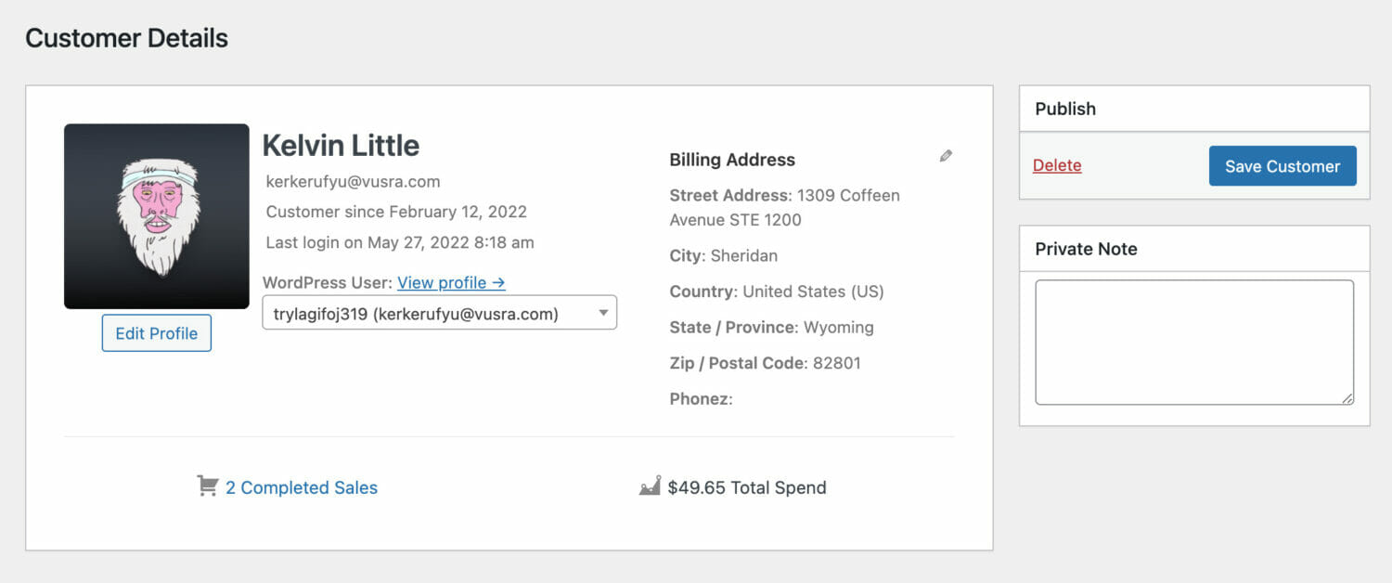
Task: Click the email kerkerufyu@vusra.com under the name
Action: point(354,181)
